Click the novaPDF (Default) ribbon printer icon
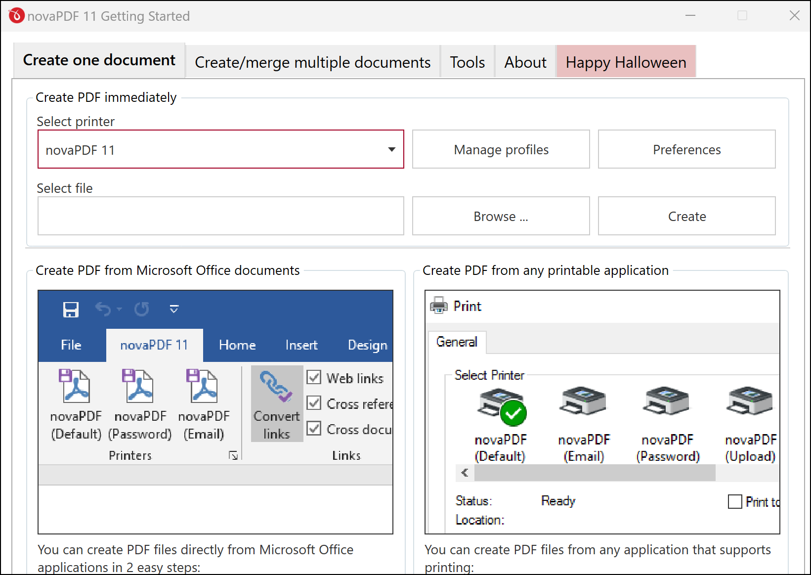Viewport: 811px width, 575px height. (75, 386)
